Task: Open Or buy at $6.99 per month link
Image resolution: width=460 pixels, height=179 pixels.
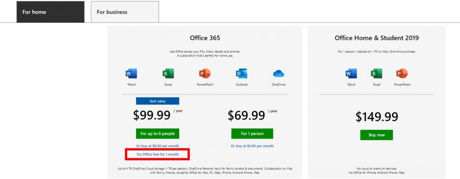Action: click(x=252, y=146)
